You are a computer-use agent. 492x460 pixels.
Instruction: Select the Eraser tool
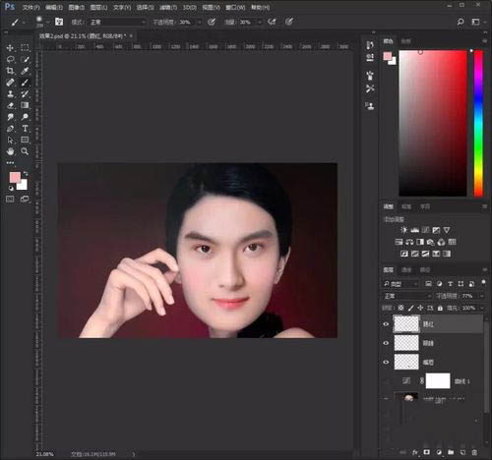point(10,105)
